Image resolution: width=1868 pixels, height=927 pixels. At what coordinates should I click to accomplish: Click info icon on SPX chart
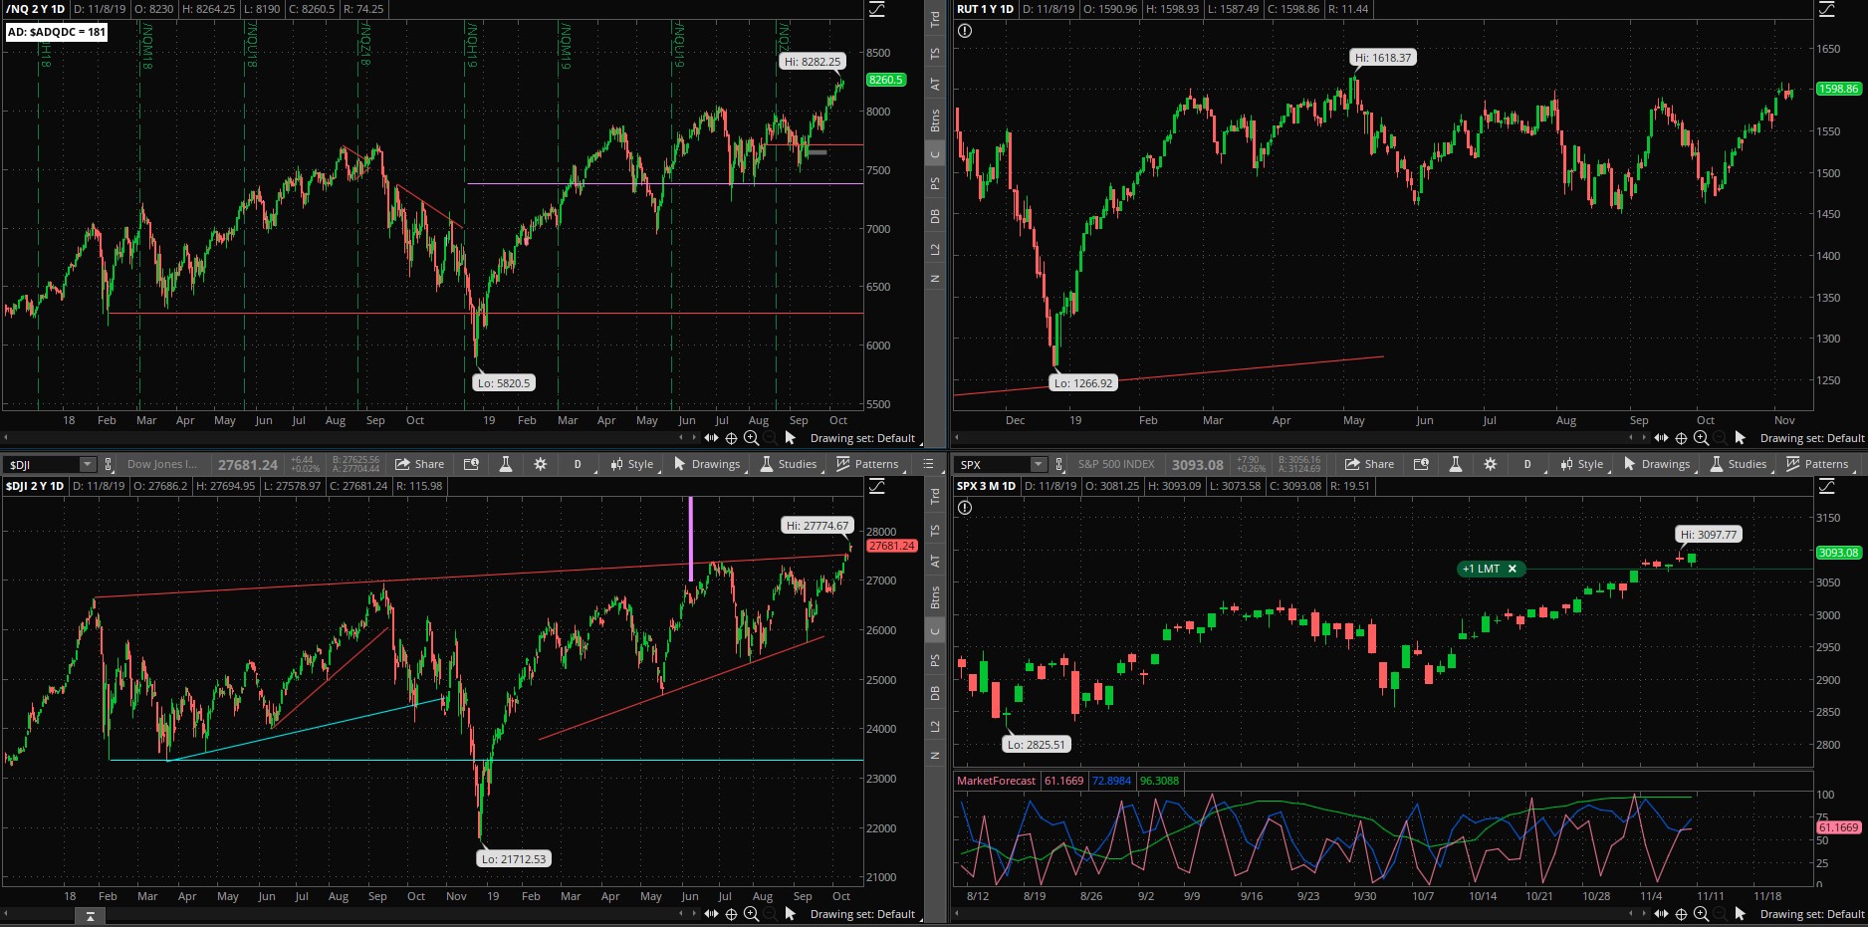point(965,508)
